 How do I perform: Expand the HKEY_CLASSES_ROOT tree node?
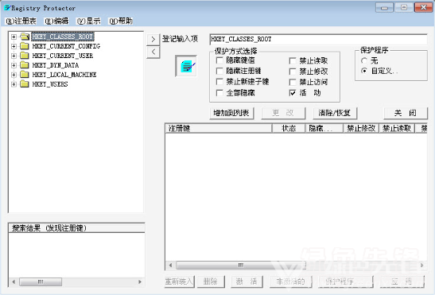click(14, 37)
